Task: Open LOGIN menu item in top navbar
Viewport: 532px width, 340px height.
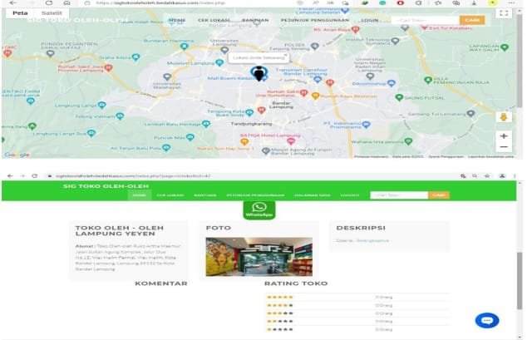Action: [370, 19]
